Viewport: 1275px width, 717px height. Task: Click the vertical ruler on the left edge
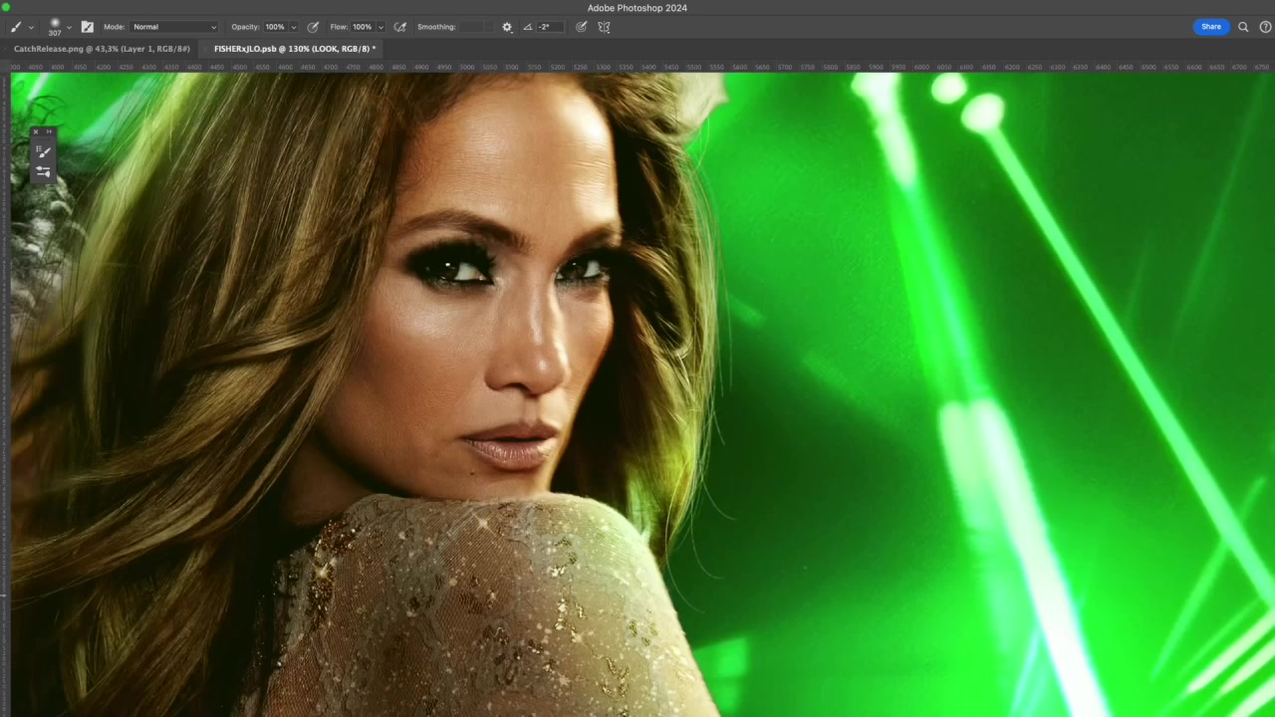click(5, 394)
